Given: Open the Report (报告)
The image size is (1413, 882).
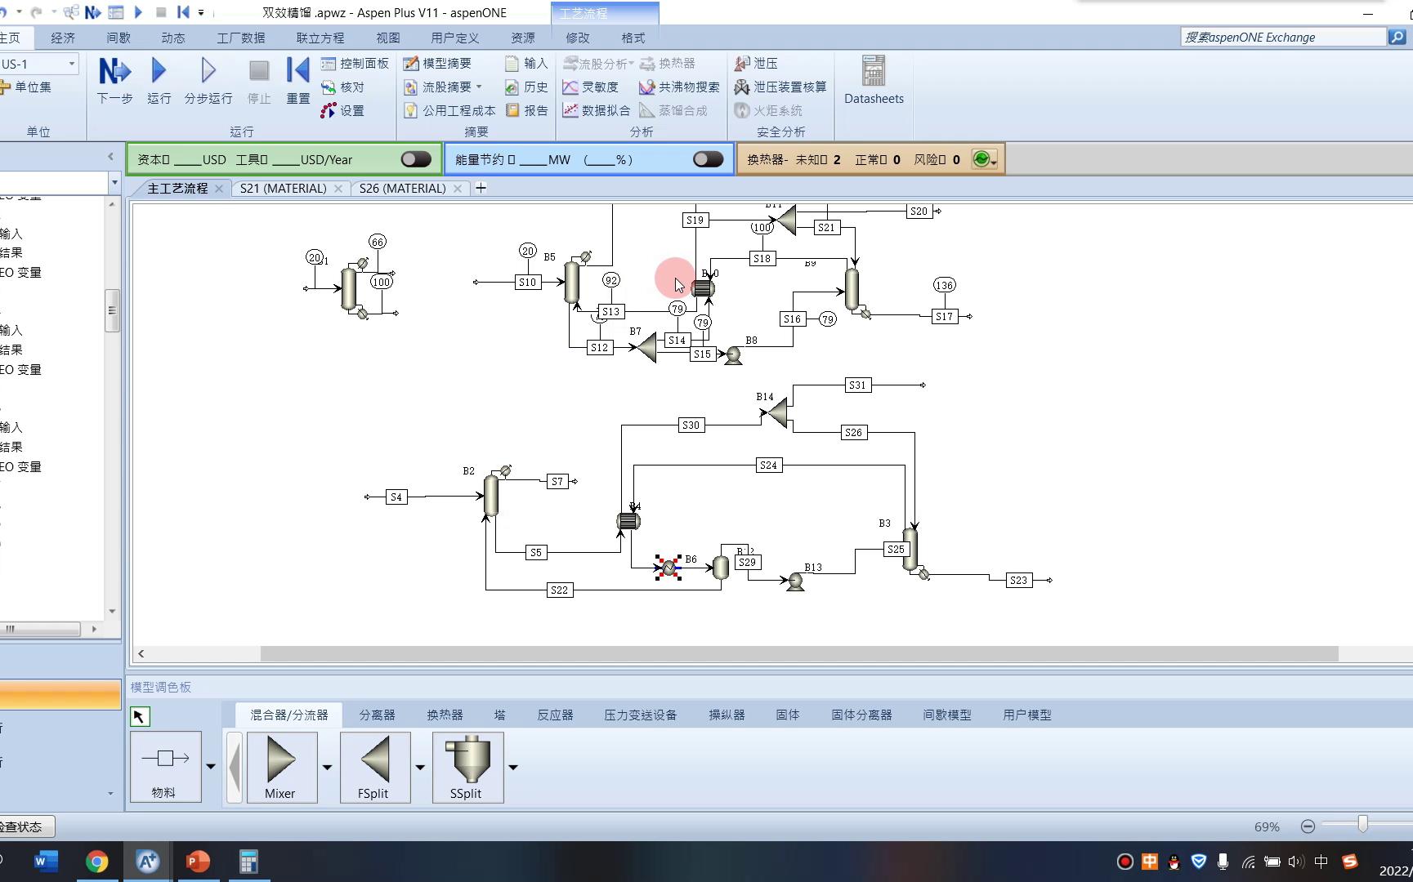Looking at the screenshot, I should (526, 110).
